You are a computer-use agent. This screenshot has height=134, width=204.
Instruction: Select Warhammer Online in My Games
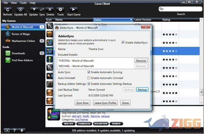(23, 41)
